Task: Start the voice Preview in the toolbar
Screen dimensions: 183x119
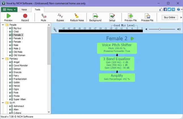Action: (x=8, y=17)
